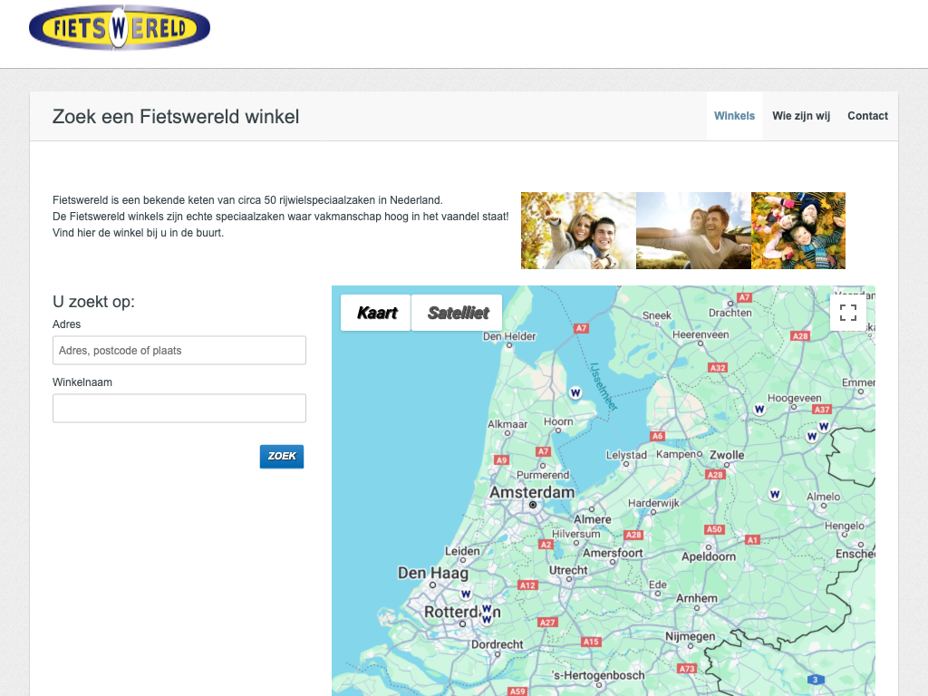
Task: Focus the Adres search field
Action: [x=179, y=351]
